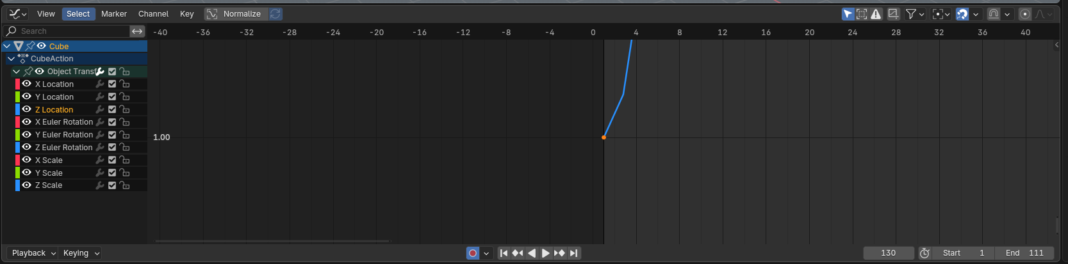1068x264 pixels.
Task: Collapse the Object Transforms group
Action: click(x=17, y=72)
